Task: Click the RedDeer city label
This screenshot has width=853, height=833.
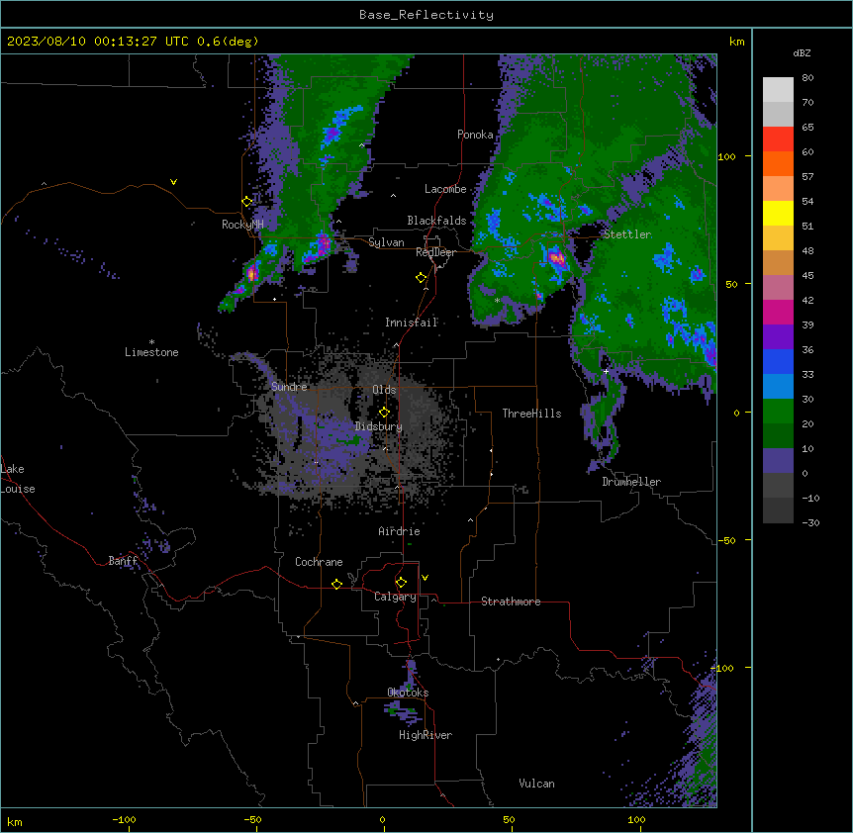Action: point(435,252)
